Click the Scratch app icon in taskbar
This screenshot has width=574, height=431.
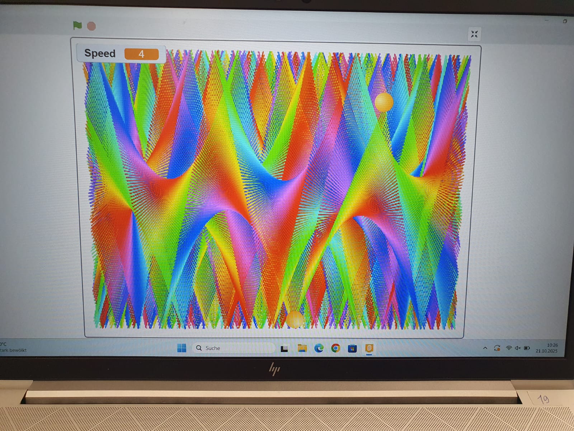(x=369, y=348)
